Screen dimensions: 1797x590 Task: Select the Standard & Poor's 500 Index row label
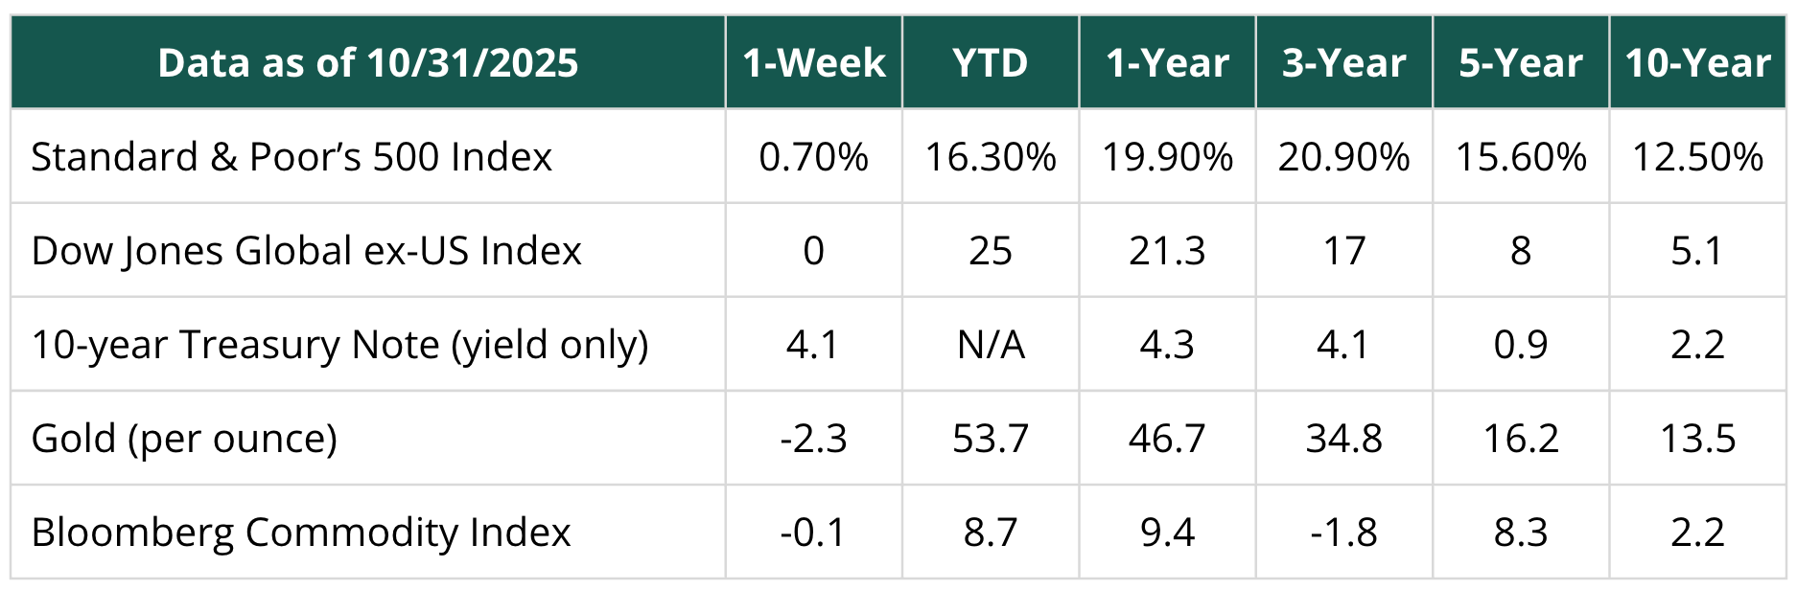pos(292,157)
